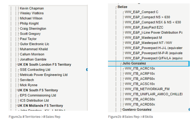
Task: Click Metricab Power Engineering Ltd
Action: [x=44, y=75]
